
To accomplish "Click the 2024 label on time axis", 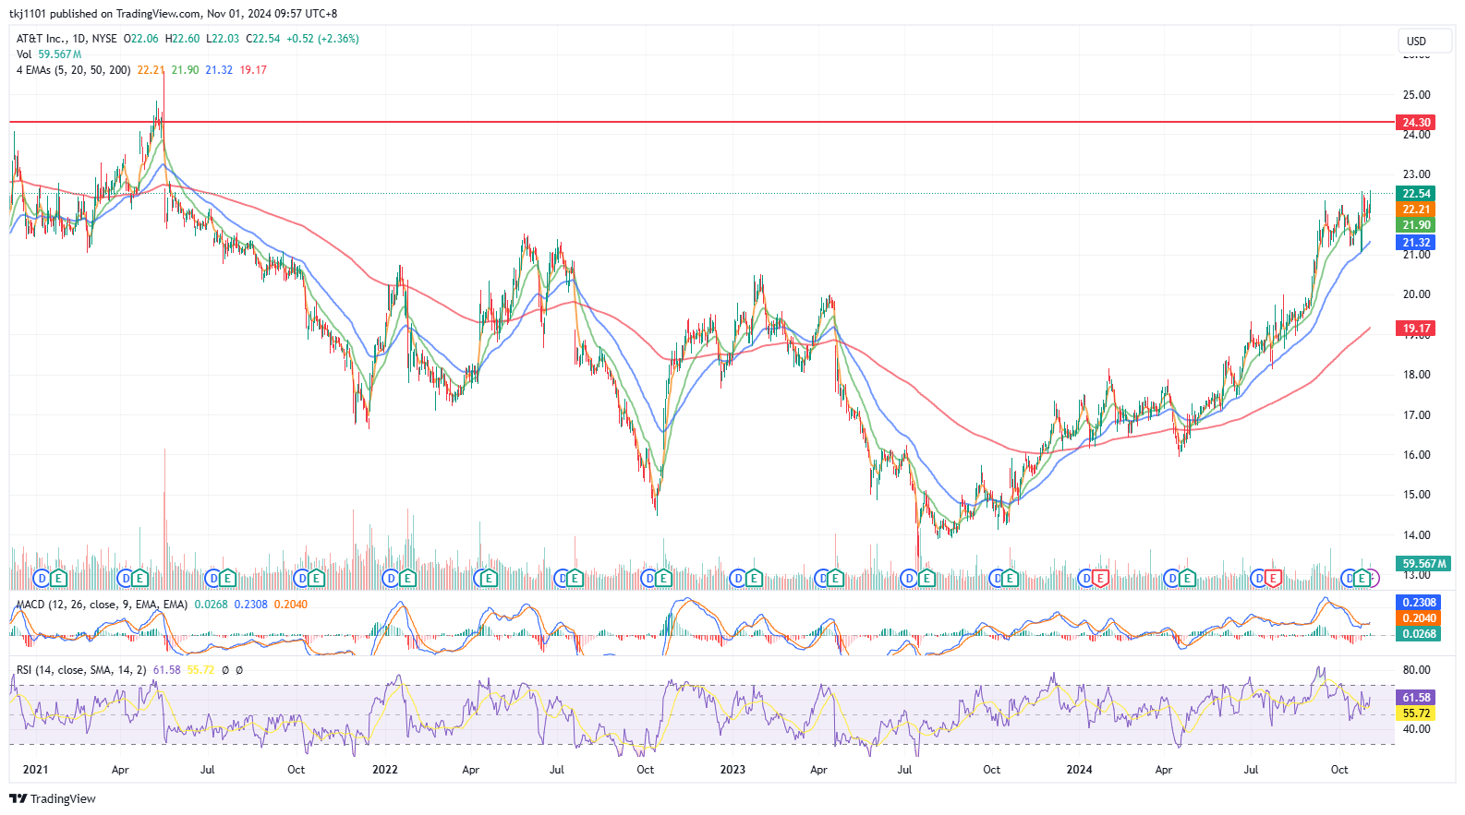I will 1079,770.
